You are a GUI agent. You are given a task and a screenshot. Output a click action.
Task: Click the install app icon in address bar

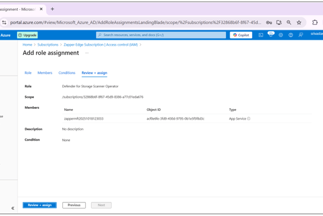(x=279, y=22)
